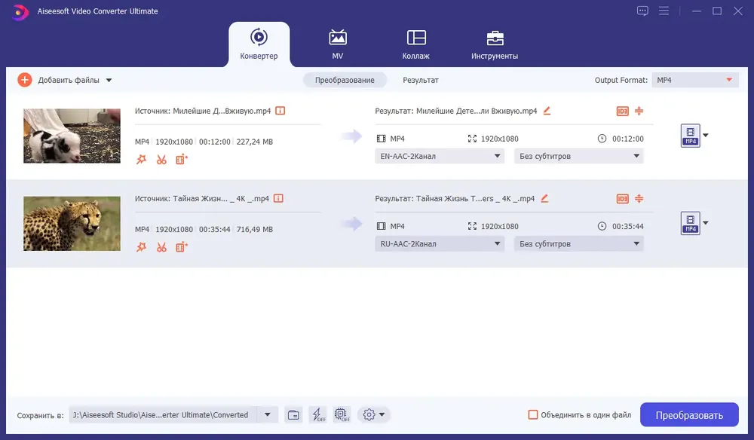
Task: Show source info for Тайная Жизнь video
Action: pos(278,198)
